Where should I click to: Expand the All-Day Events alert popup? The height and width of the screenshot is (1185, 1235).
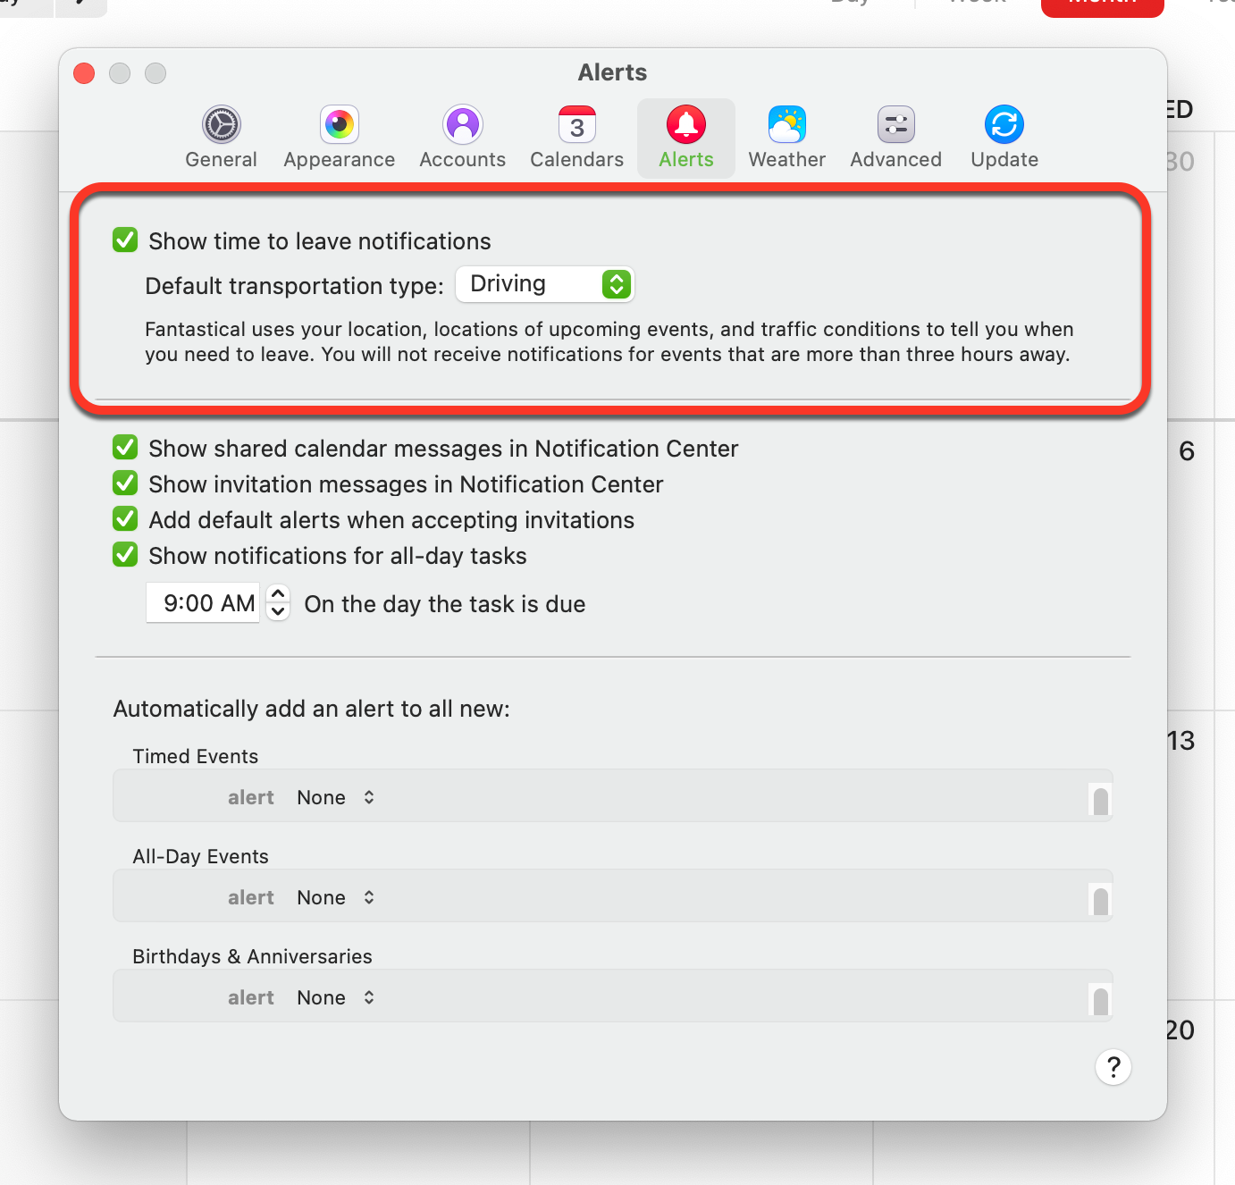(336, 897)
